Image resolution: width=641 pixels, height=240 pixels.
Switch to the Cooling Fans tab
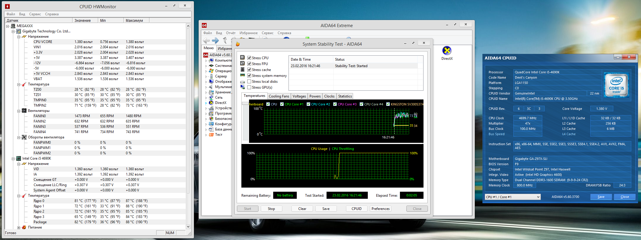tap(279, 96)
